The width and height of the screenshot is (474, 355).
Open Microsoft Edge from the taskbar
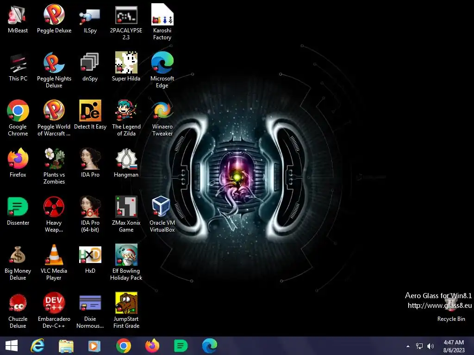(210, 346)
